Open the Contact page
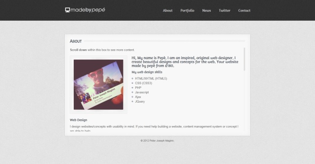This screenshot has height=164, width=315. [x=244, y=10]
